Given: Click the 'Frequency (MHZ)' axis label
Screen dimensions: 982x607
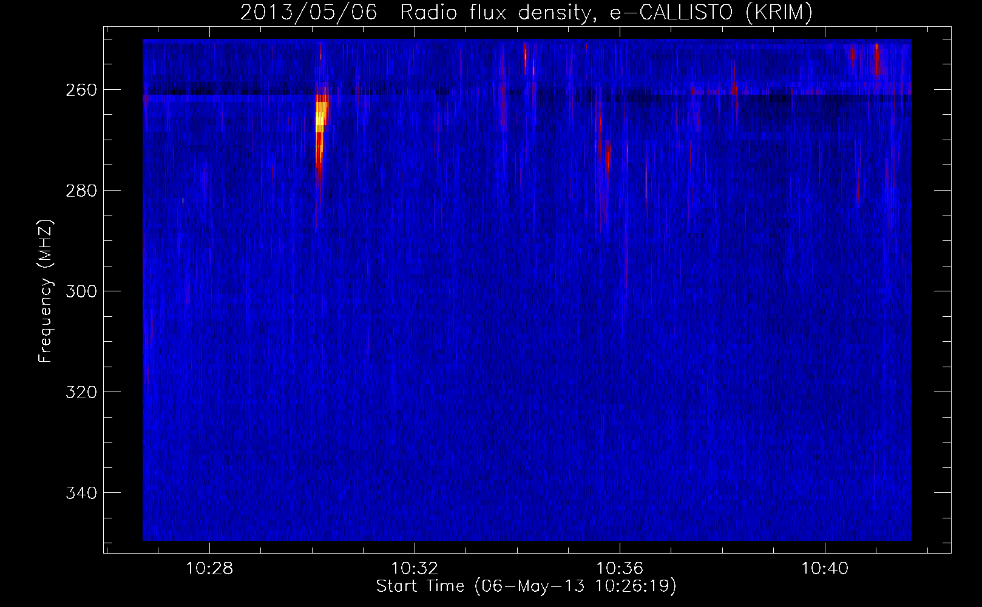Looking at the screenshot, I should 46,291.
